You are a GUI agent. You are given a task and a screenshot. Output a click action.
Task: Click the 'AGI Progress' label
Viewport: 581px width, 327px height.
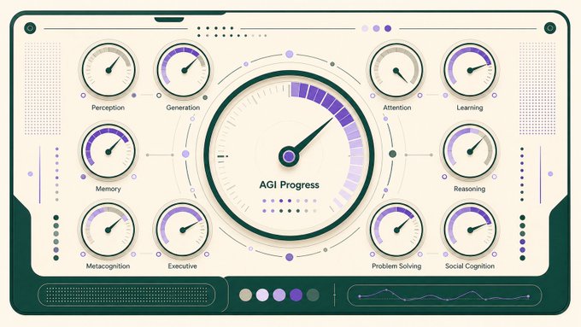click(x=289, y=184)
